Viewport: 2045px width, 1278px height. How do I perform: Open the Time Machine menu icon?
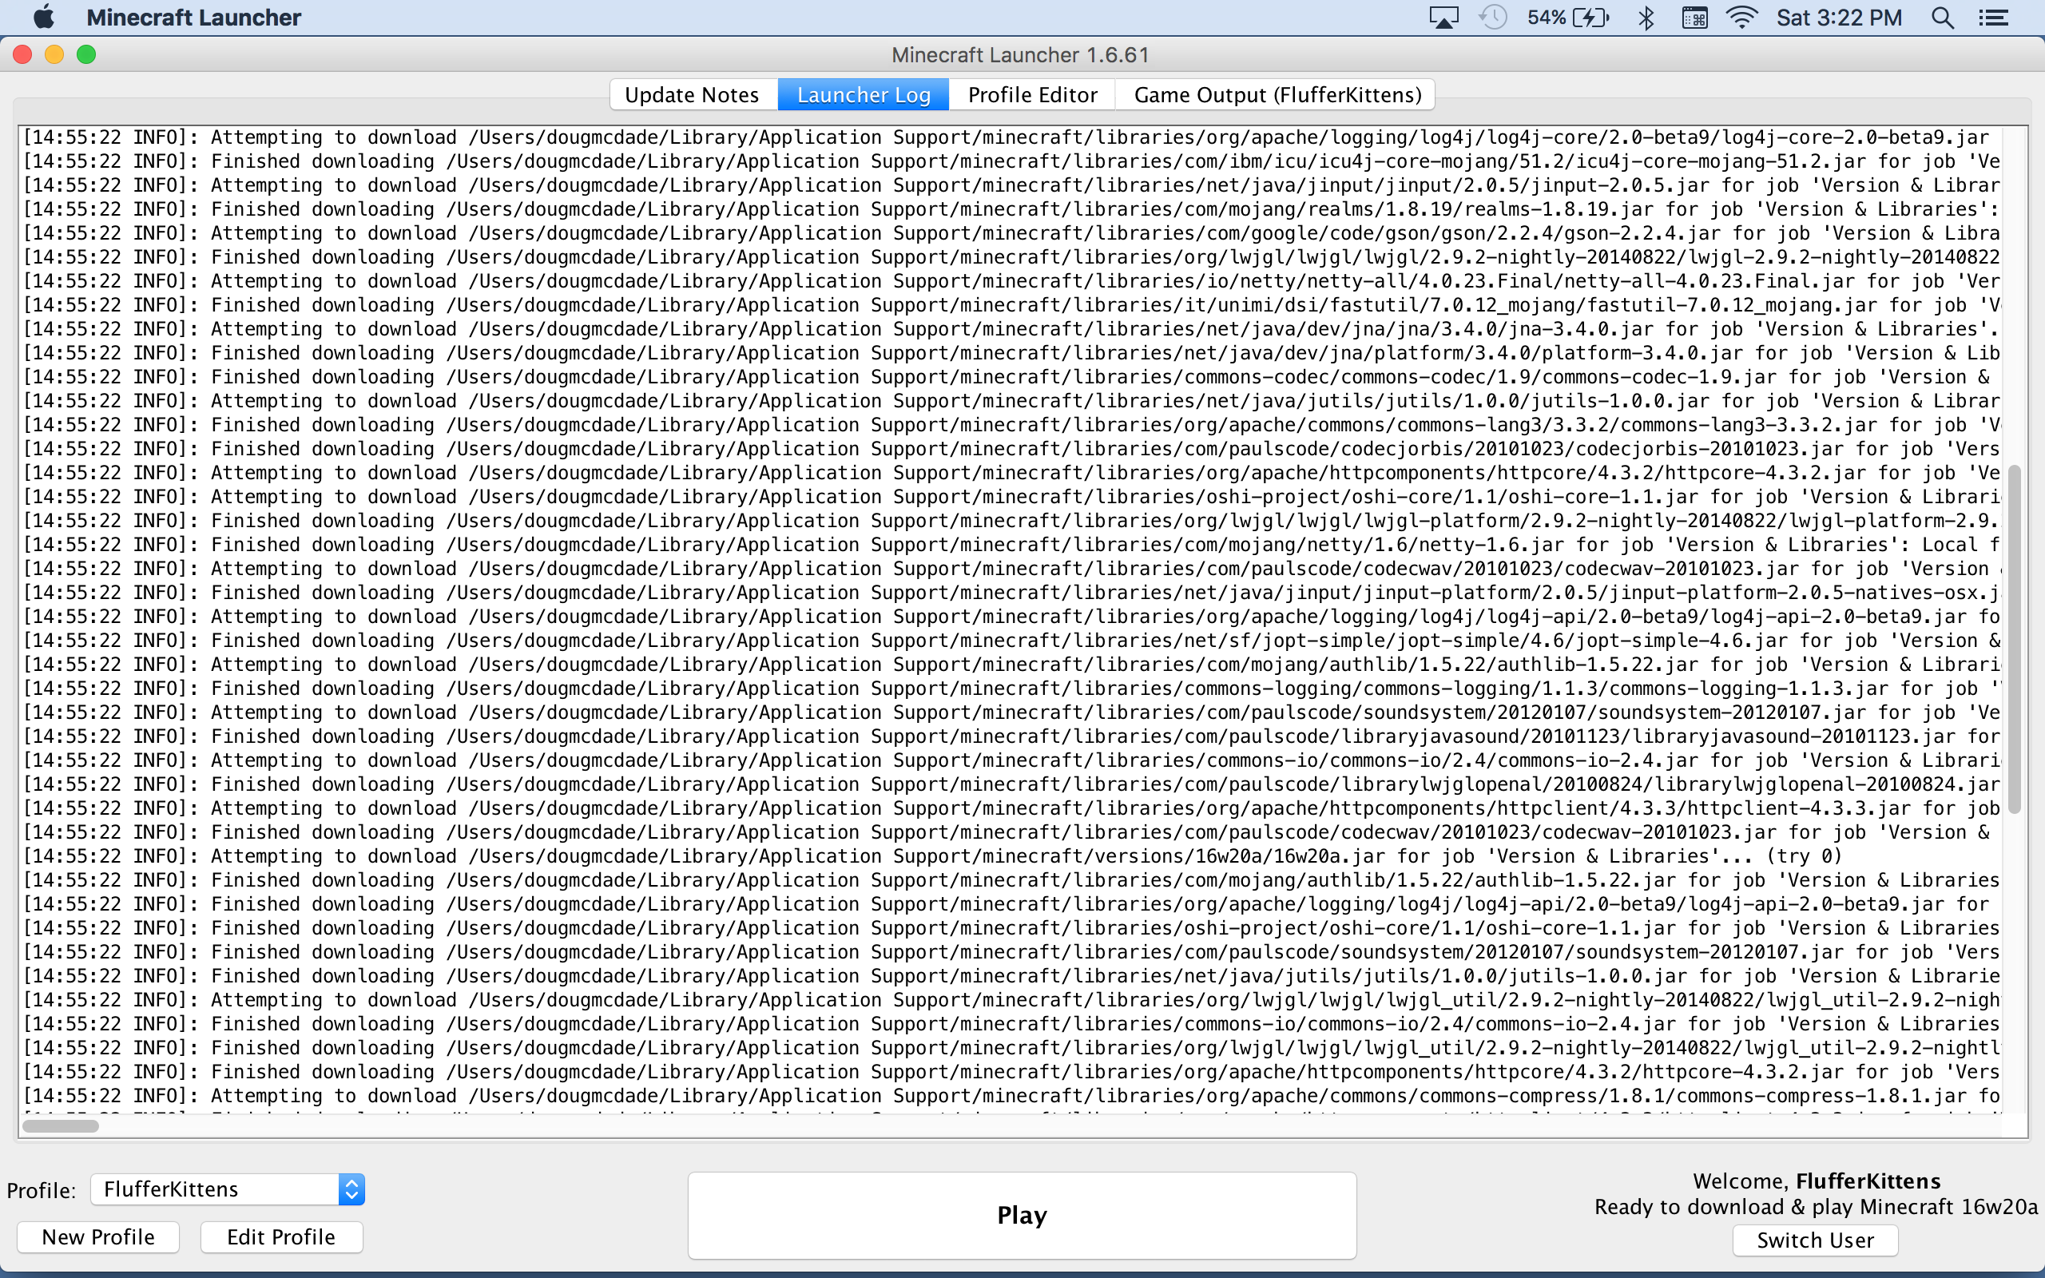tap(1492, 17)
